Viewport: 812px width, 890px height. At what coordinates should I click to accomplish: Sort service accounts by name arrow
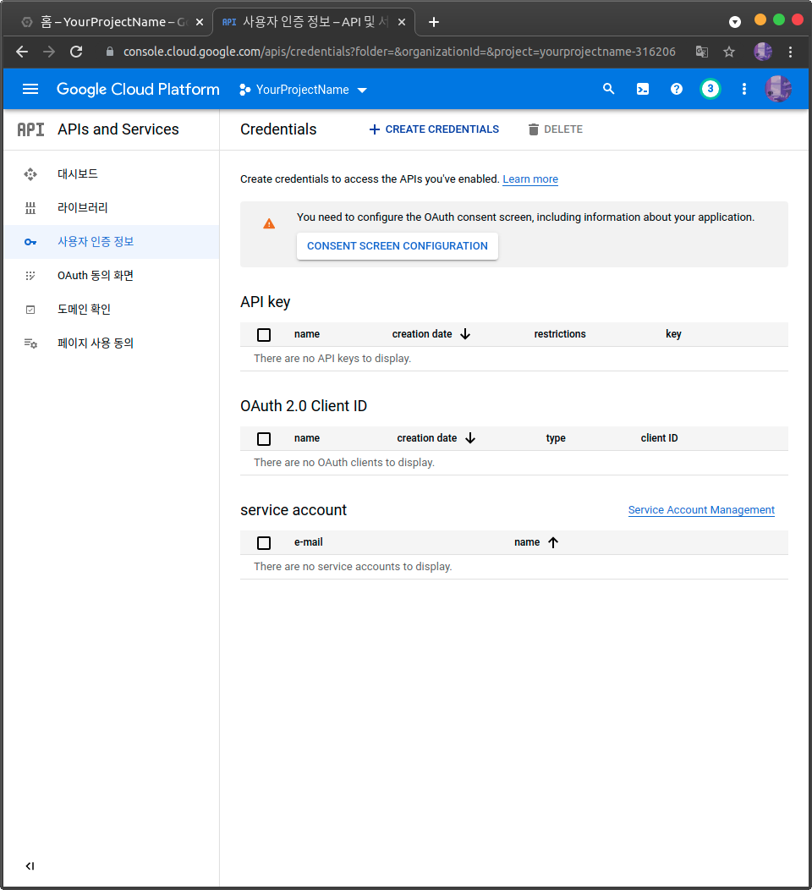[553, 542]
